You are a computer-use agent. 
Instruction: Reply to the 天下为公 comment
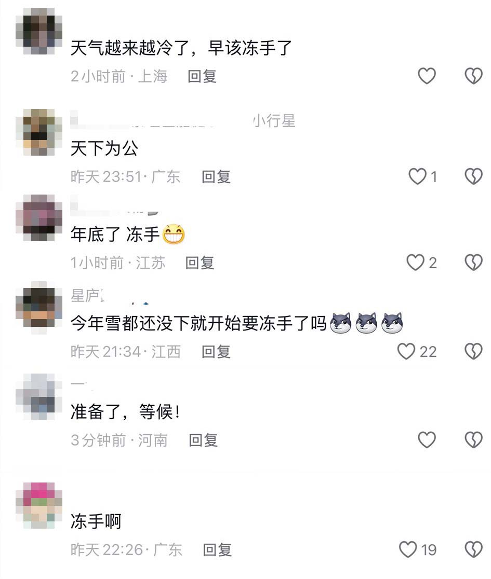click(216, 177)
